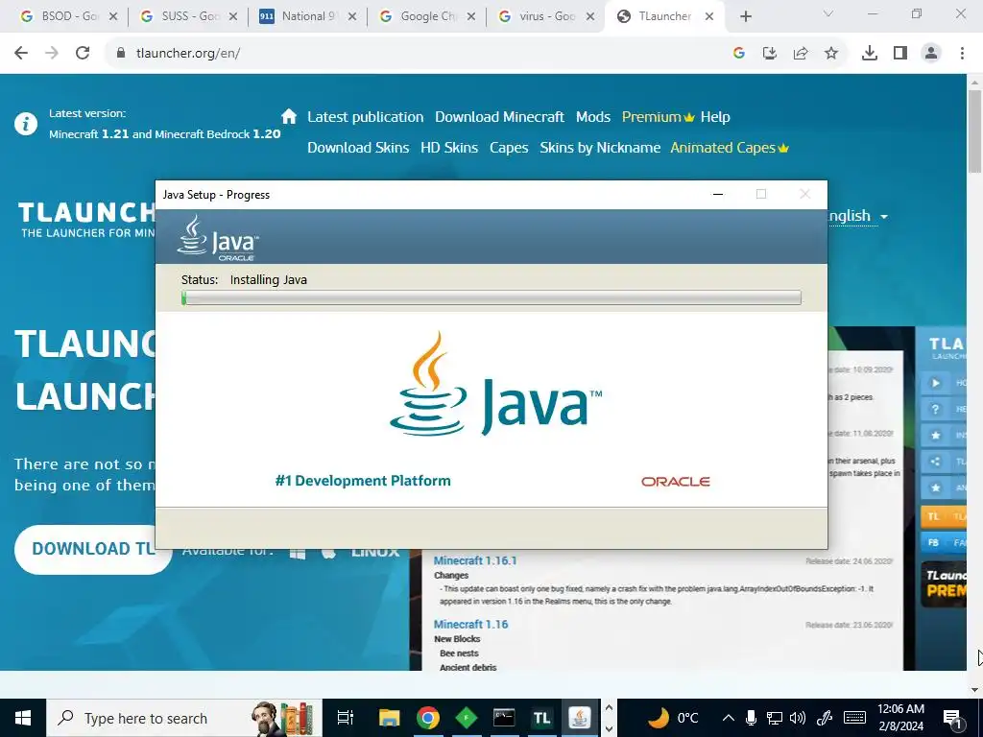Open Mods menu link

click(x=593, y=117)
